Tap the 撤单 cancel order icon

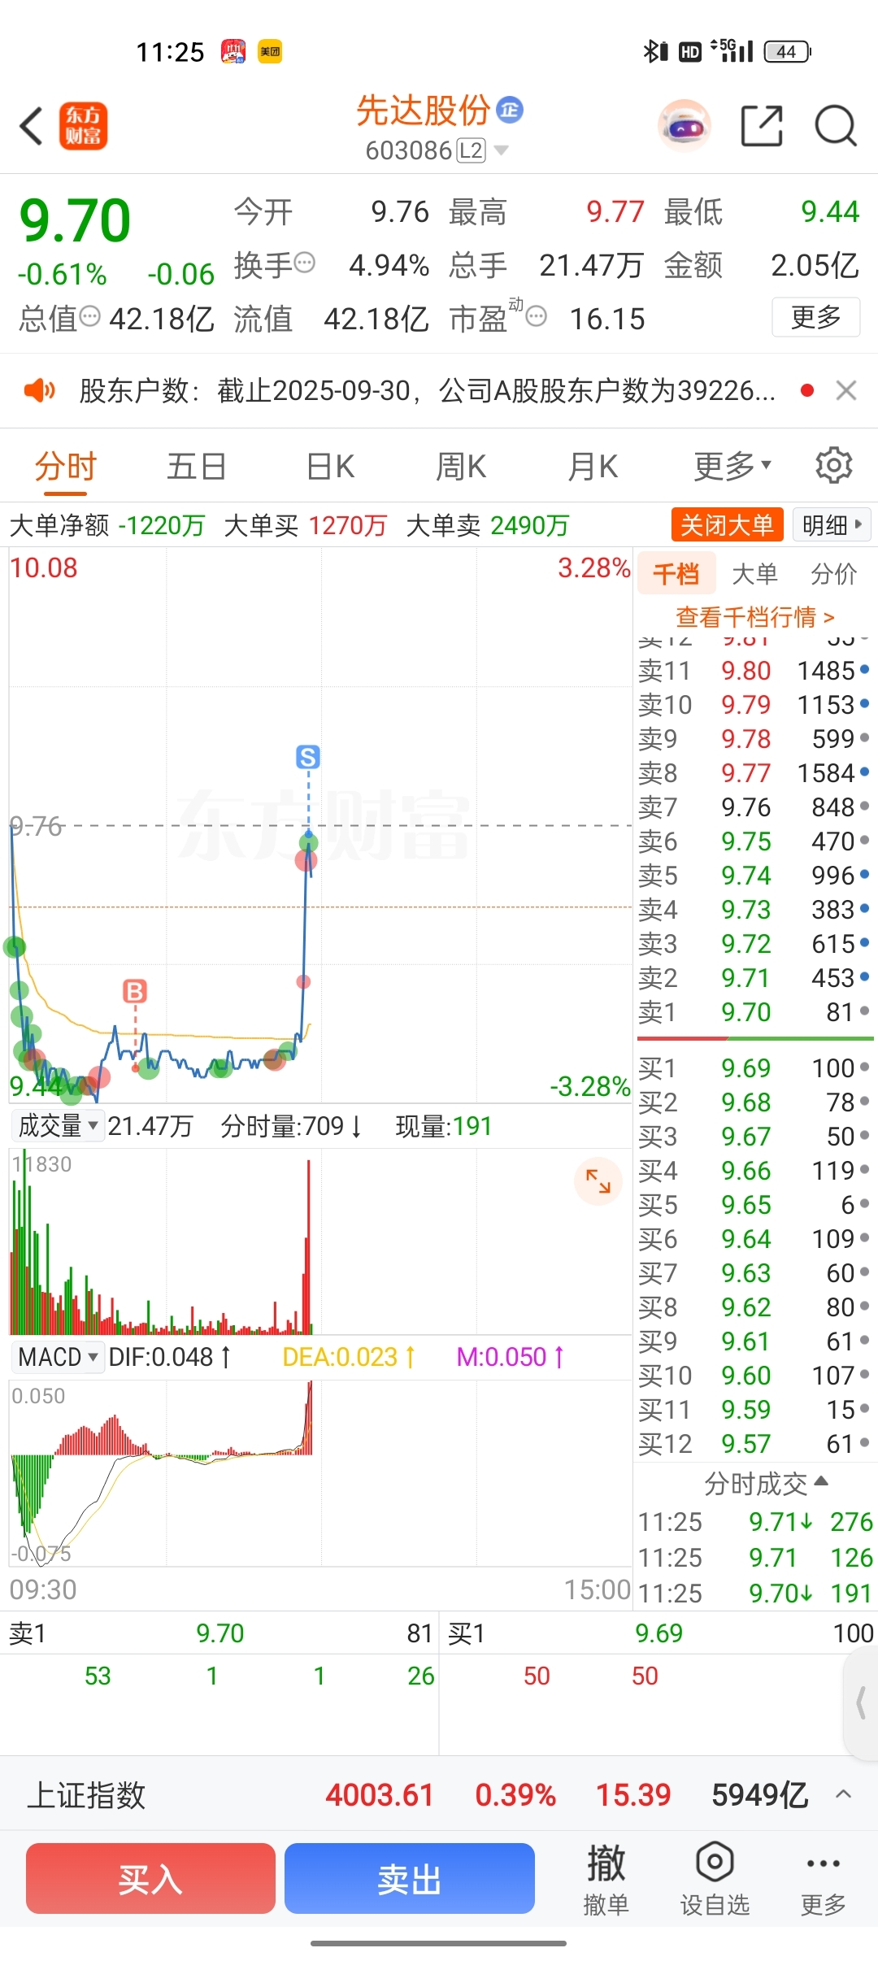(606, 1879)
